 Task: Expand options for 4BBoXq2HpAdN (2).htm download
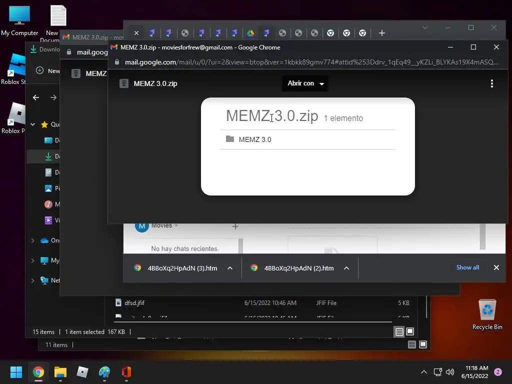click(346, 268)
